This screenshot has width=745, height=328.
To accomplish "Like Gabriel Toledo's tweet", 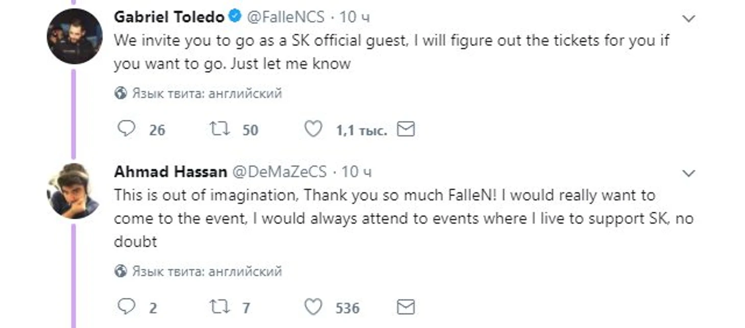I will [313, 130].
